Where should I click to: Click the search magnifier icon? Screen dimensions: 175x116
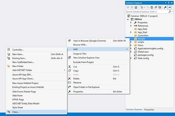pyautogui.click(x=170, y=12)
